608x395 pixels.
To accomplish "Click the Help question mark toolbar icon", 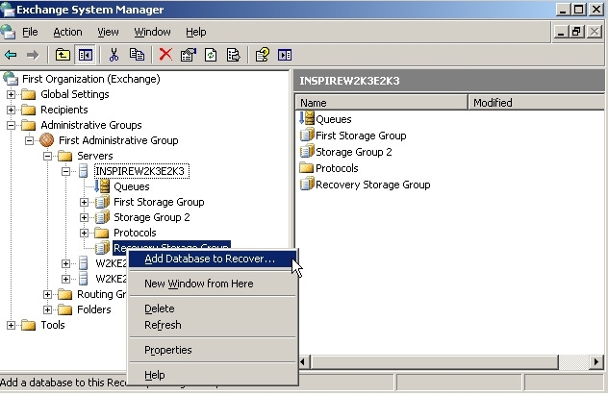I will [262, 55].
